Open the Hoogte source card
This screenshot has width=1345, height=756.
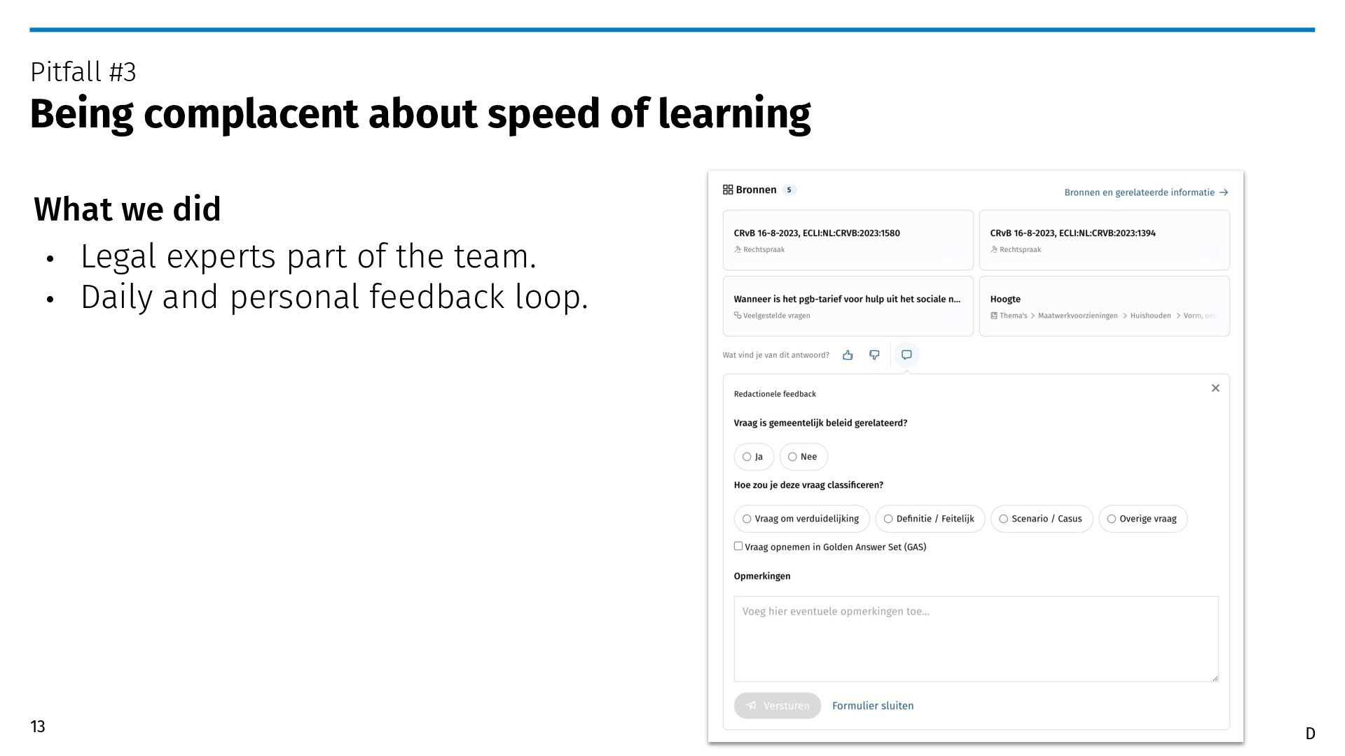point(1104,306)
